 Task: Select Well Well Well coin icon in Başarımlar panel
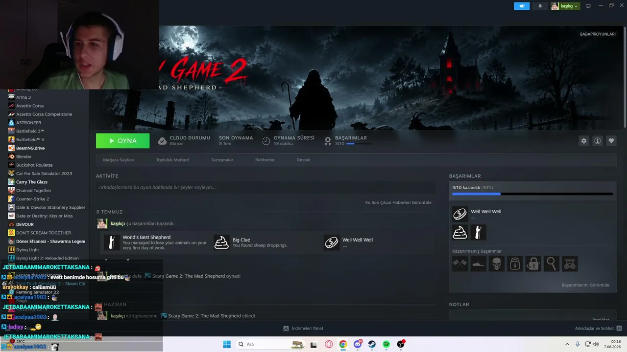pos(460,214)
